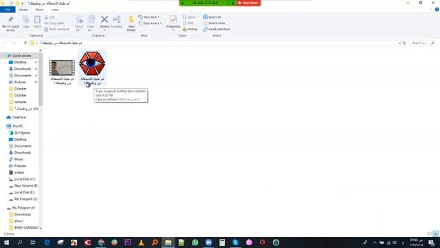Select the video file thumbnail
Viewport: 440px width, 248px height.
pyautogui.click(x=62, y=68)
